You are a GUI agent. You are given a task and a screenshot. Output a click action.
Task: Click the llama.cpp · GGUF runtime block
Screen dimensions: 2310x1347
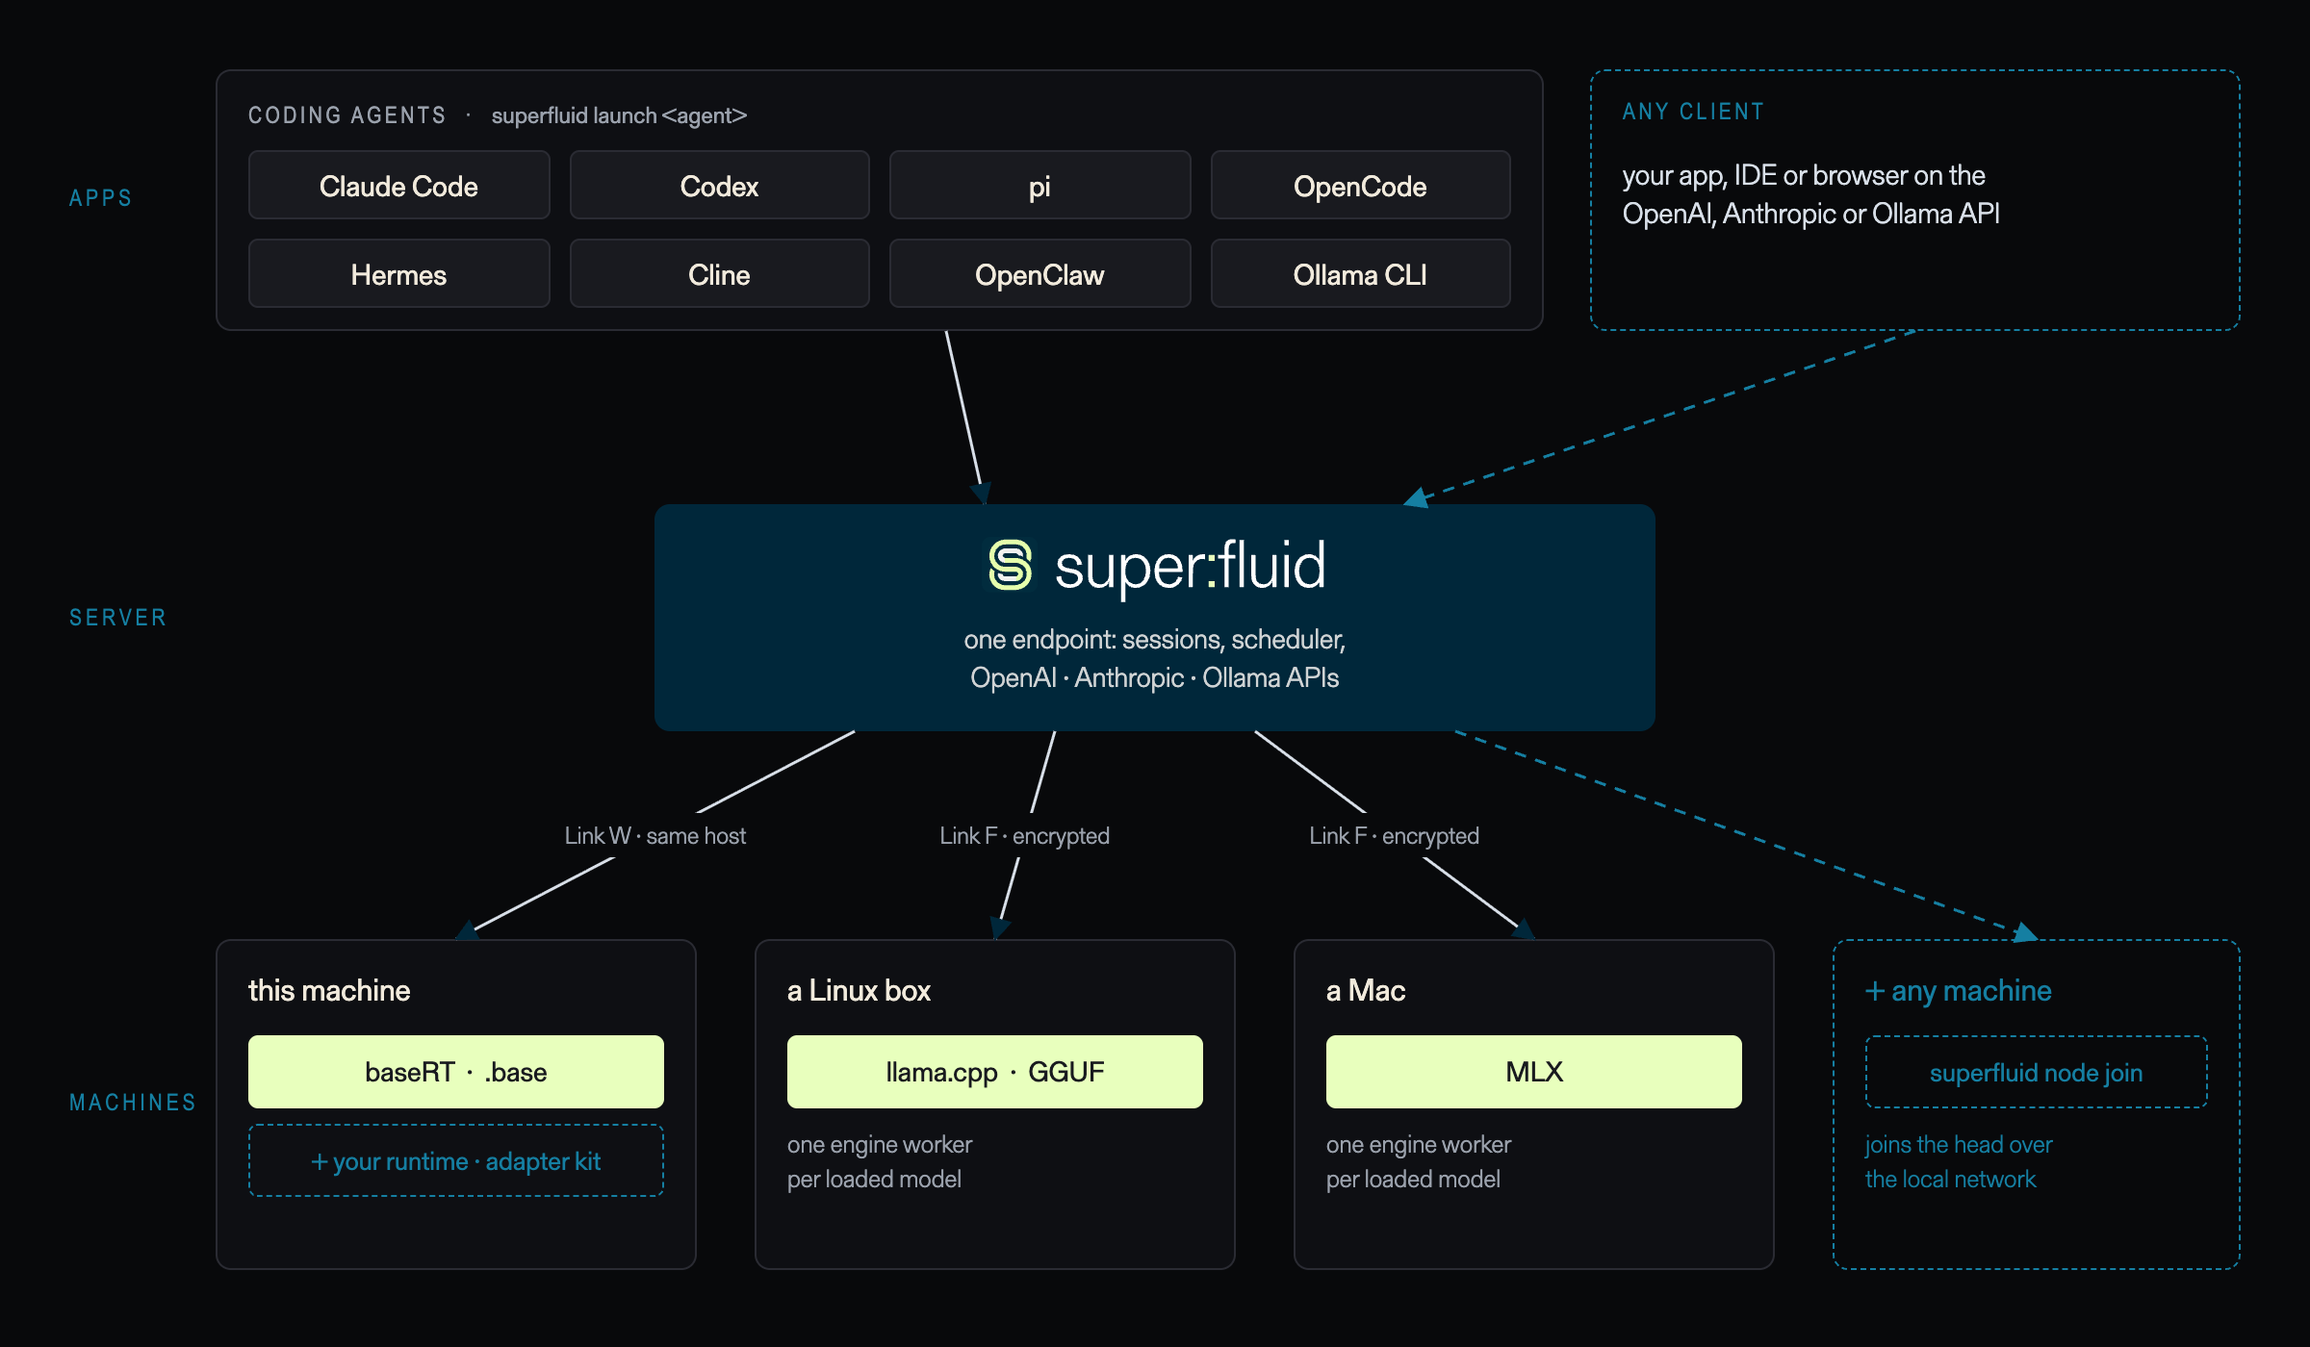click(994, 1071)
